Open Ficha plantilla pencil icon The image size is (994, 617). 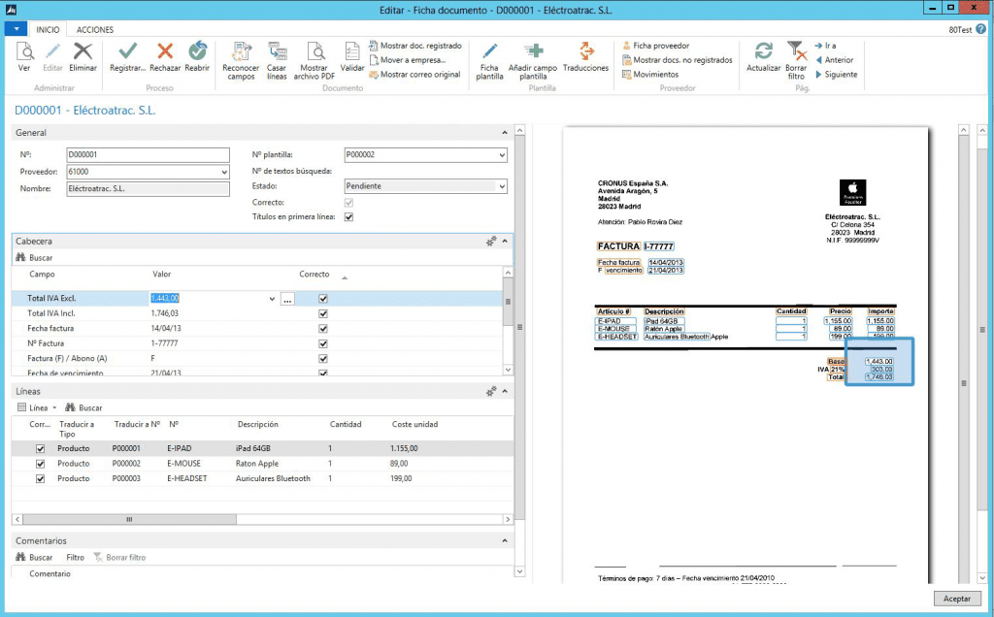(489, 51)
